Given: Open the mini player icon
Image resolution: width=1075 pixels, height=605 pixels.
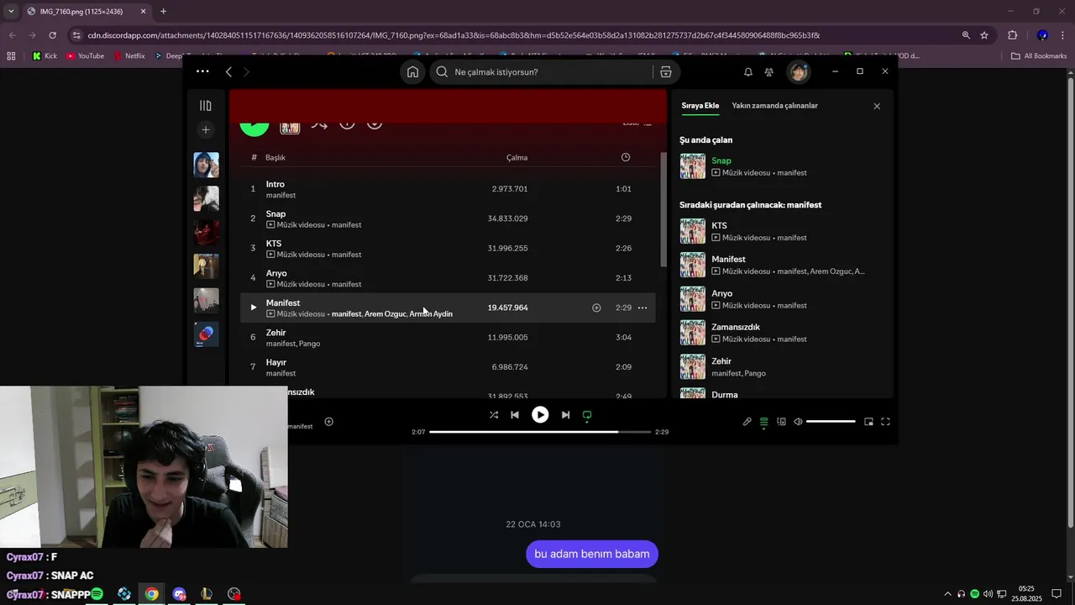Looking at the screenshot, I should pyautogui.click(x=868, y=422).
